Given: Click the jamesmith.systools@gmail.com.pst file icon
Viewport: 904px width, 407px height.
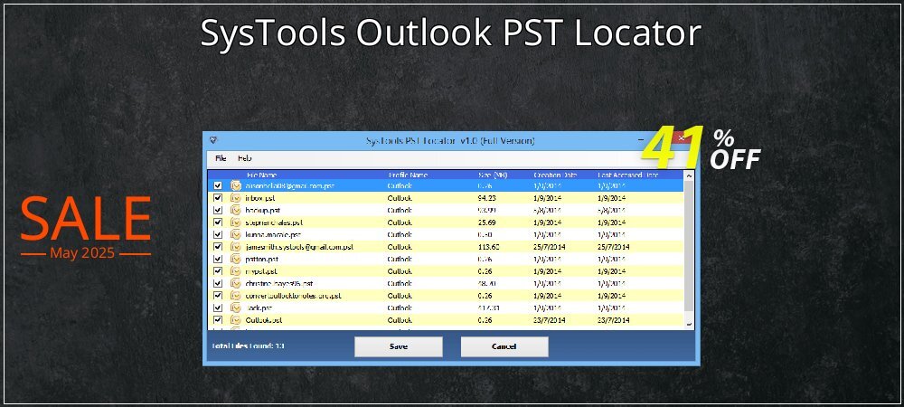Looking at the screenshot, I should coord(235,247).
